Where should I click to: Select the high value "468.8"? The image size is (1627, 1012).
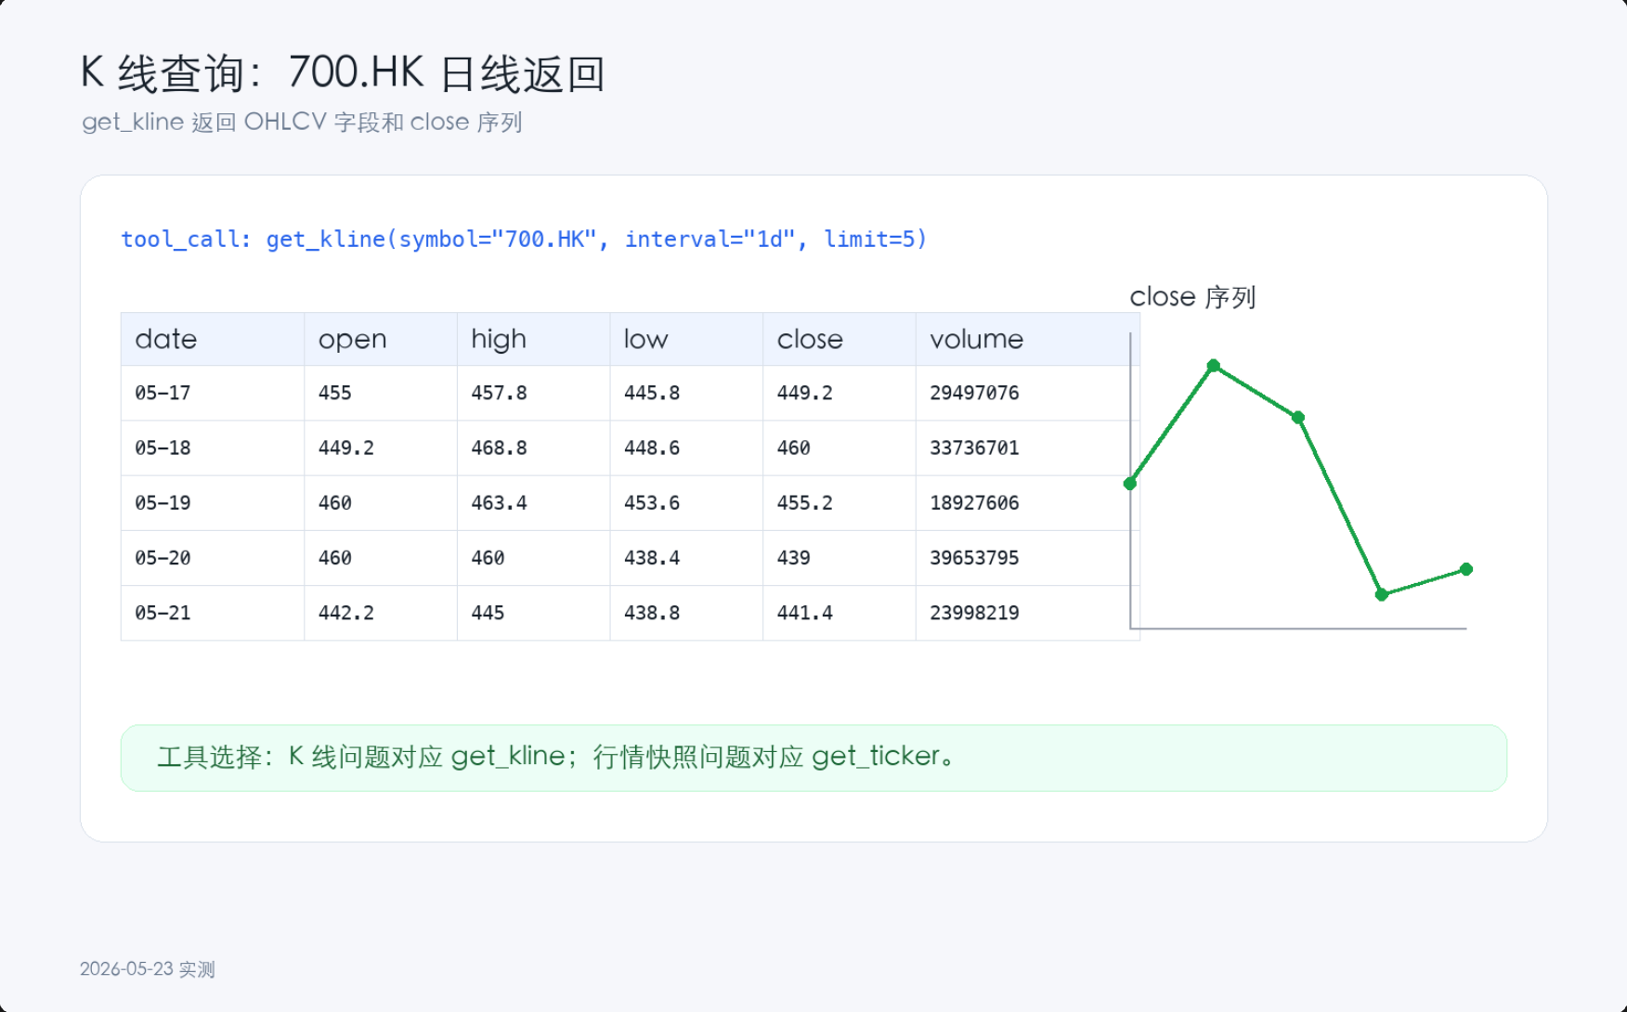[499, 448]
